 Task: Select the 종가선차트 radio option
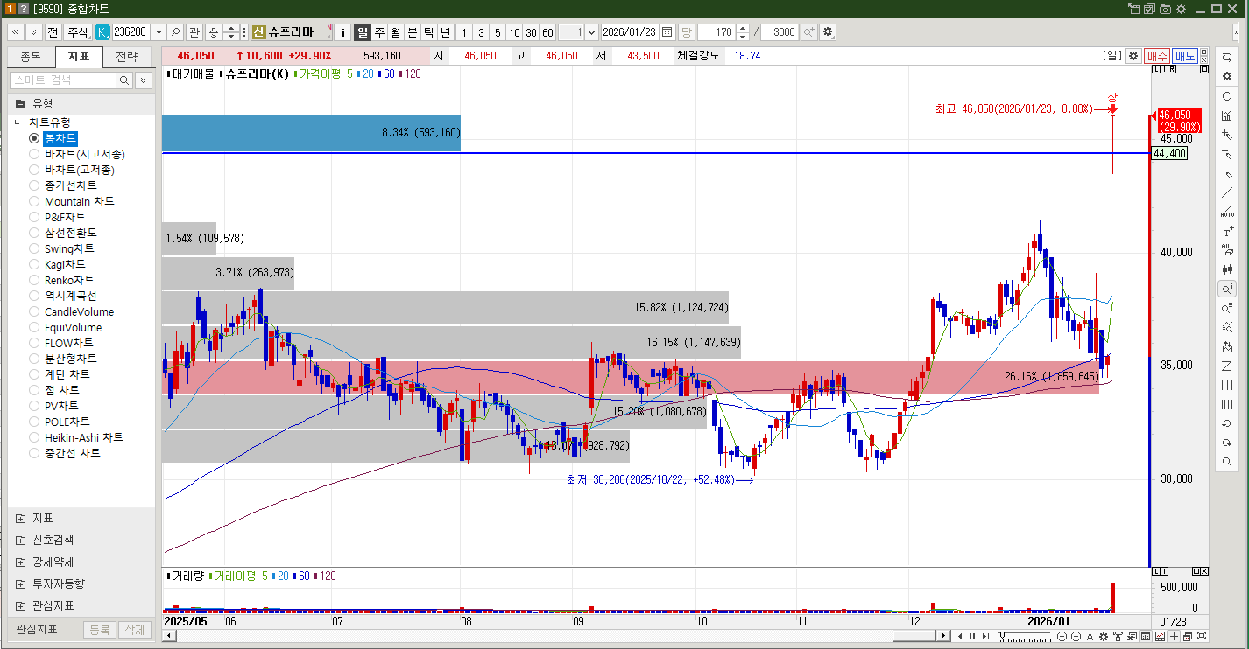(x=34, y=185)
